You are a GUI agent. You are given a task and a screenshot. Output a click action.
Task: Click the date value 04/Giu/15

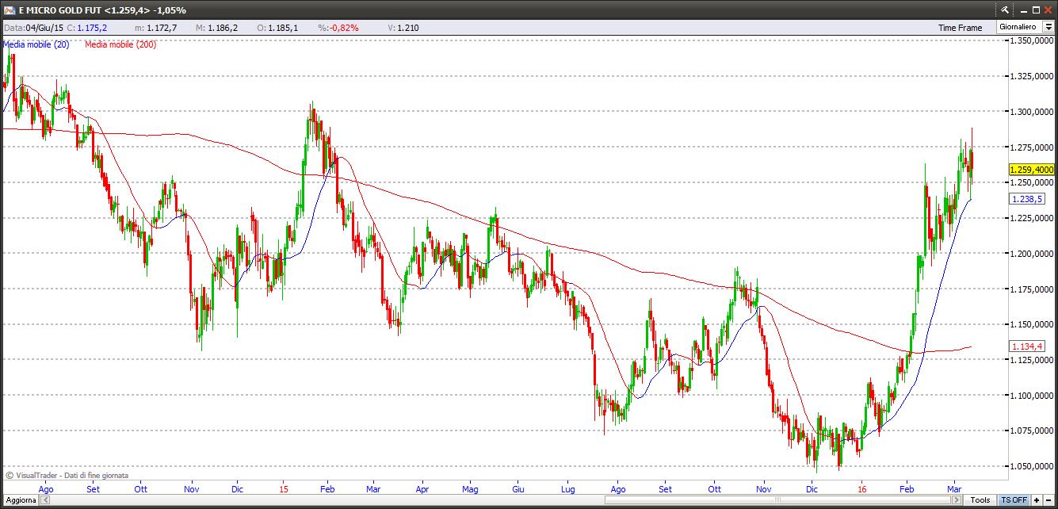[x=44, y=28]
